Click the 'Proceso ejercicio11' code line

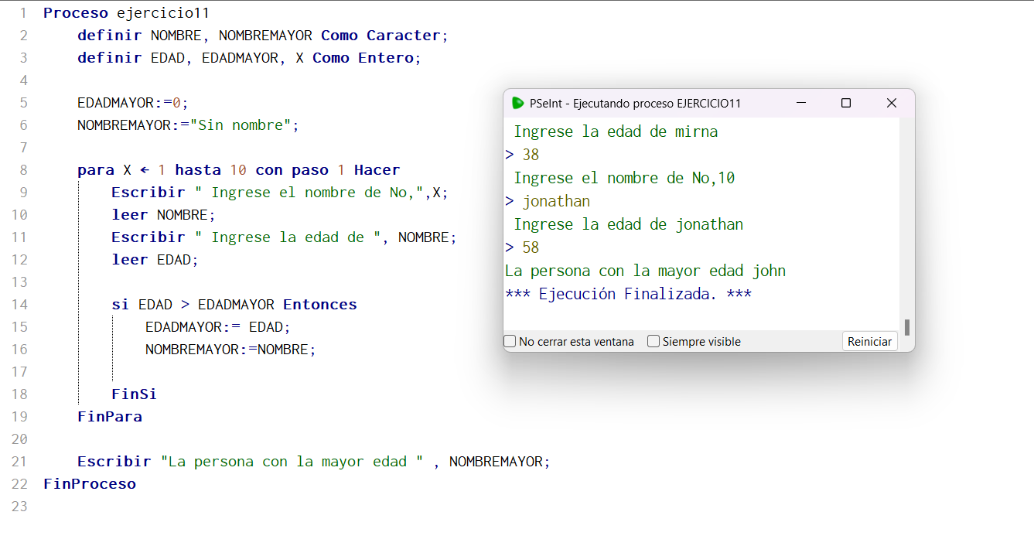pyautogui.click(x=126, y=13)
